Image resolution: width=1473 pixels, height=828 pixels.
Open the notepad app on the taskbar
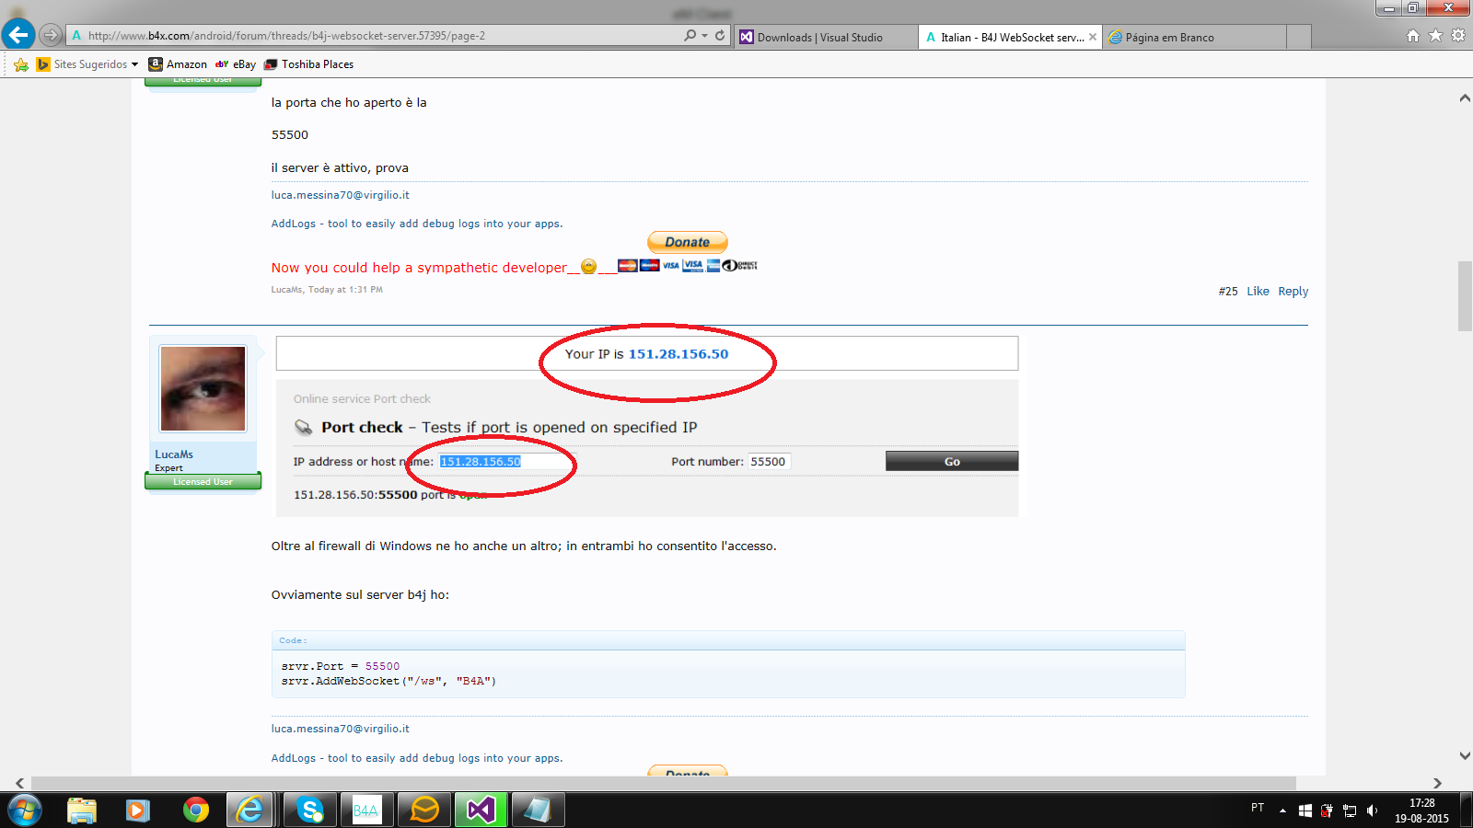click(x=538, y=811)
